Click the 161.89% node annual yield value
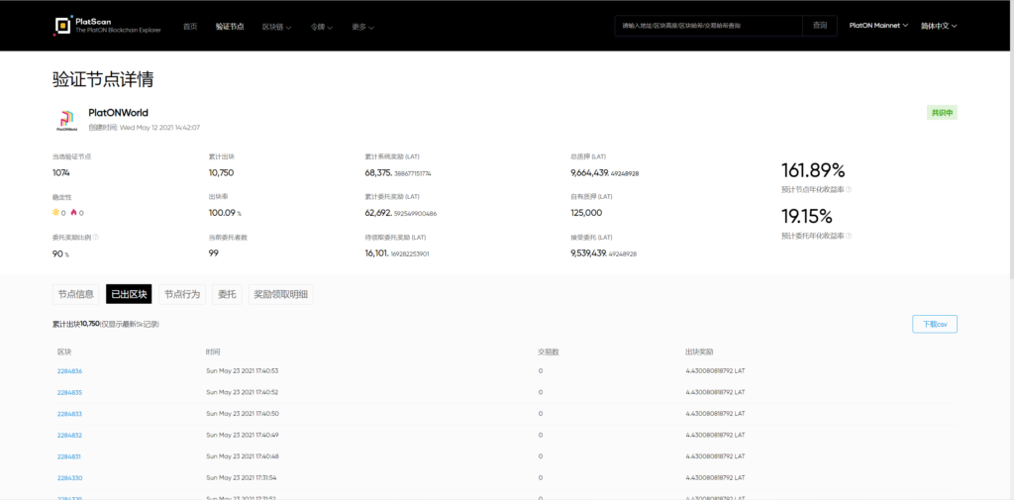Image resolution: width=1014 pixels, height=500 pixels. coord(813,170)
